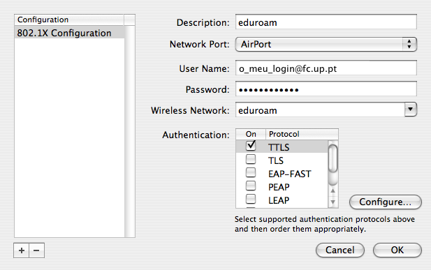Click the Configuration column header
Viewport: 431px width, 270px height.
click(x=69, y=20)
